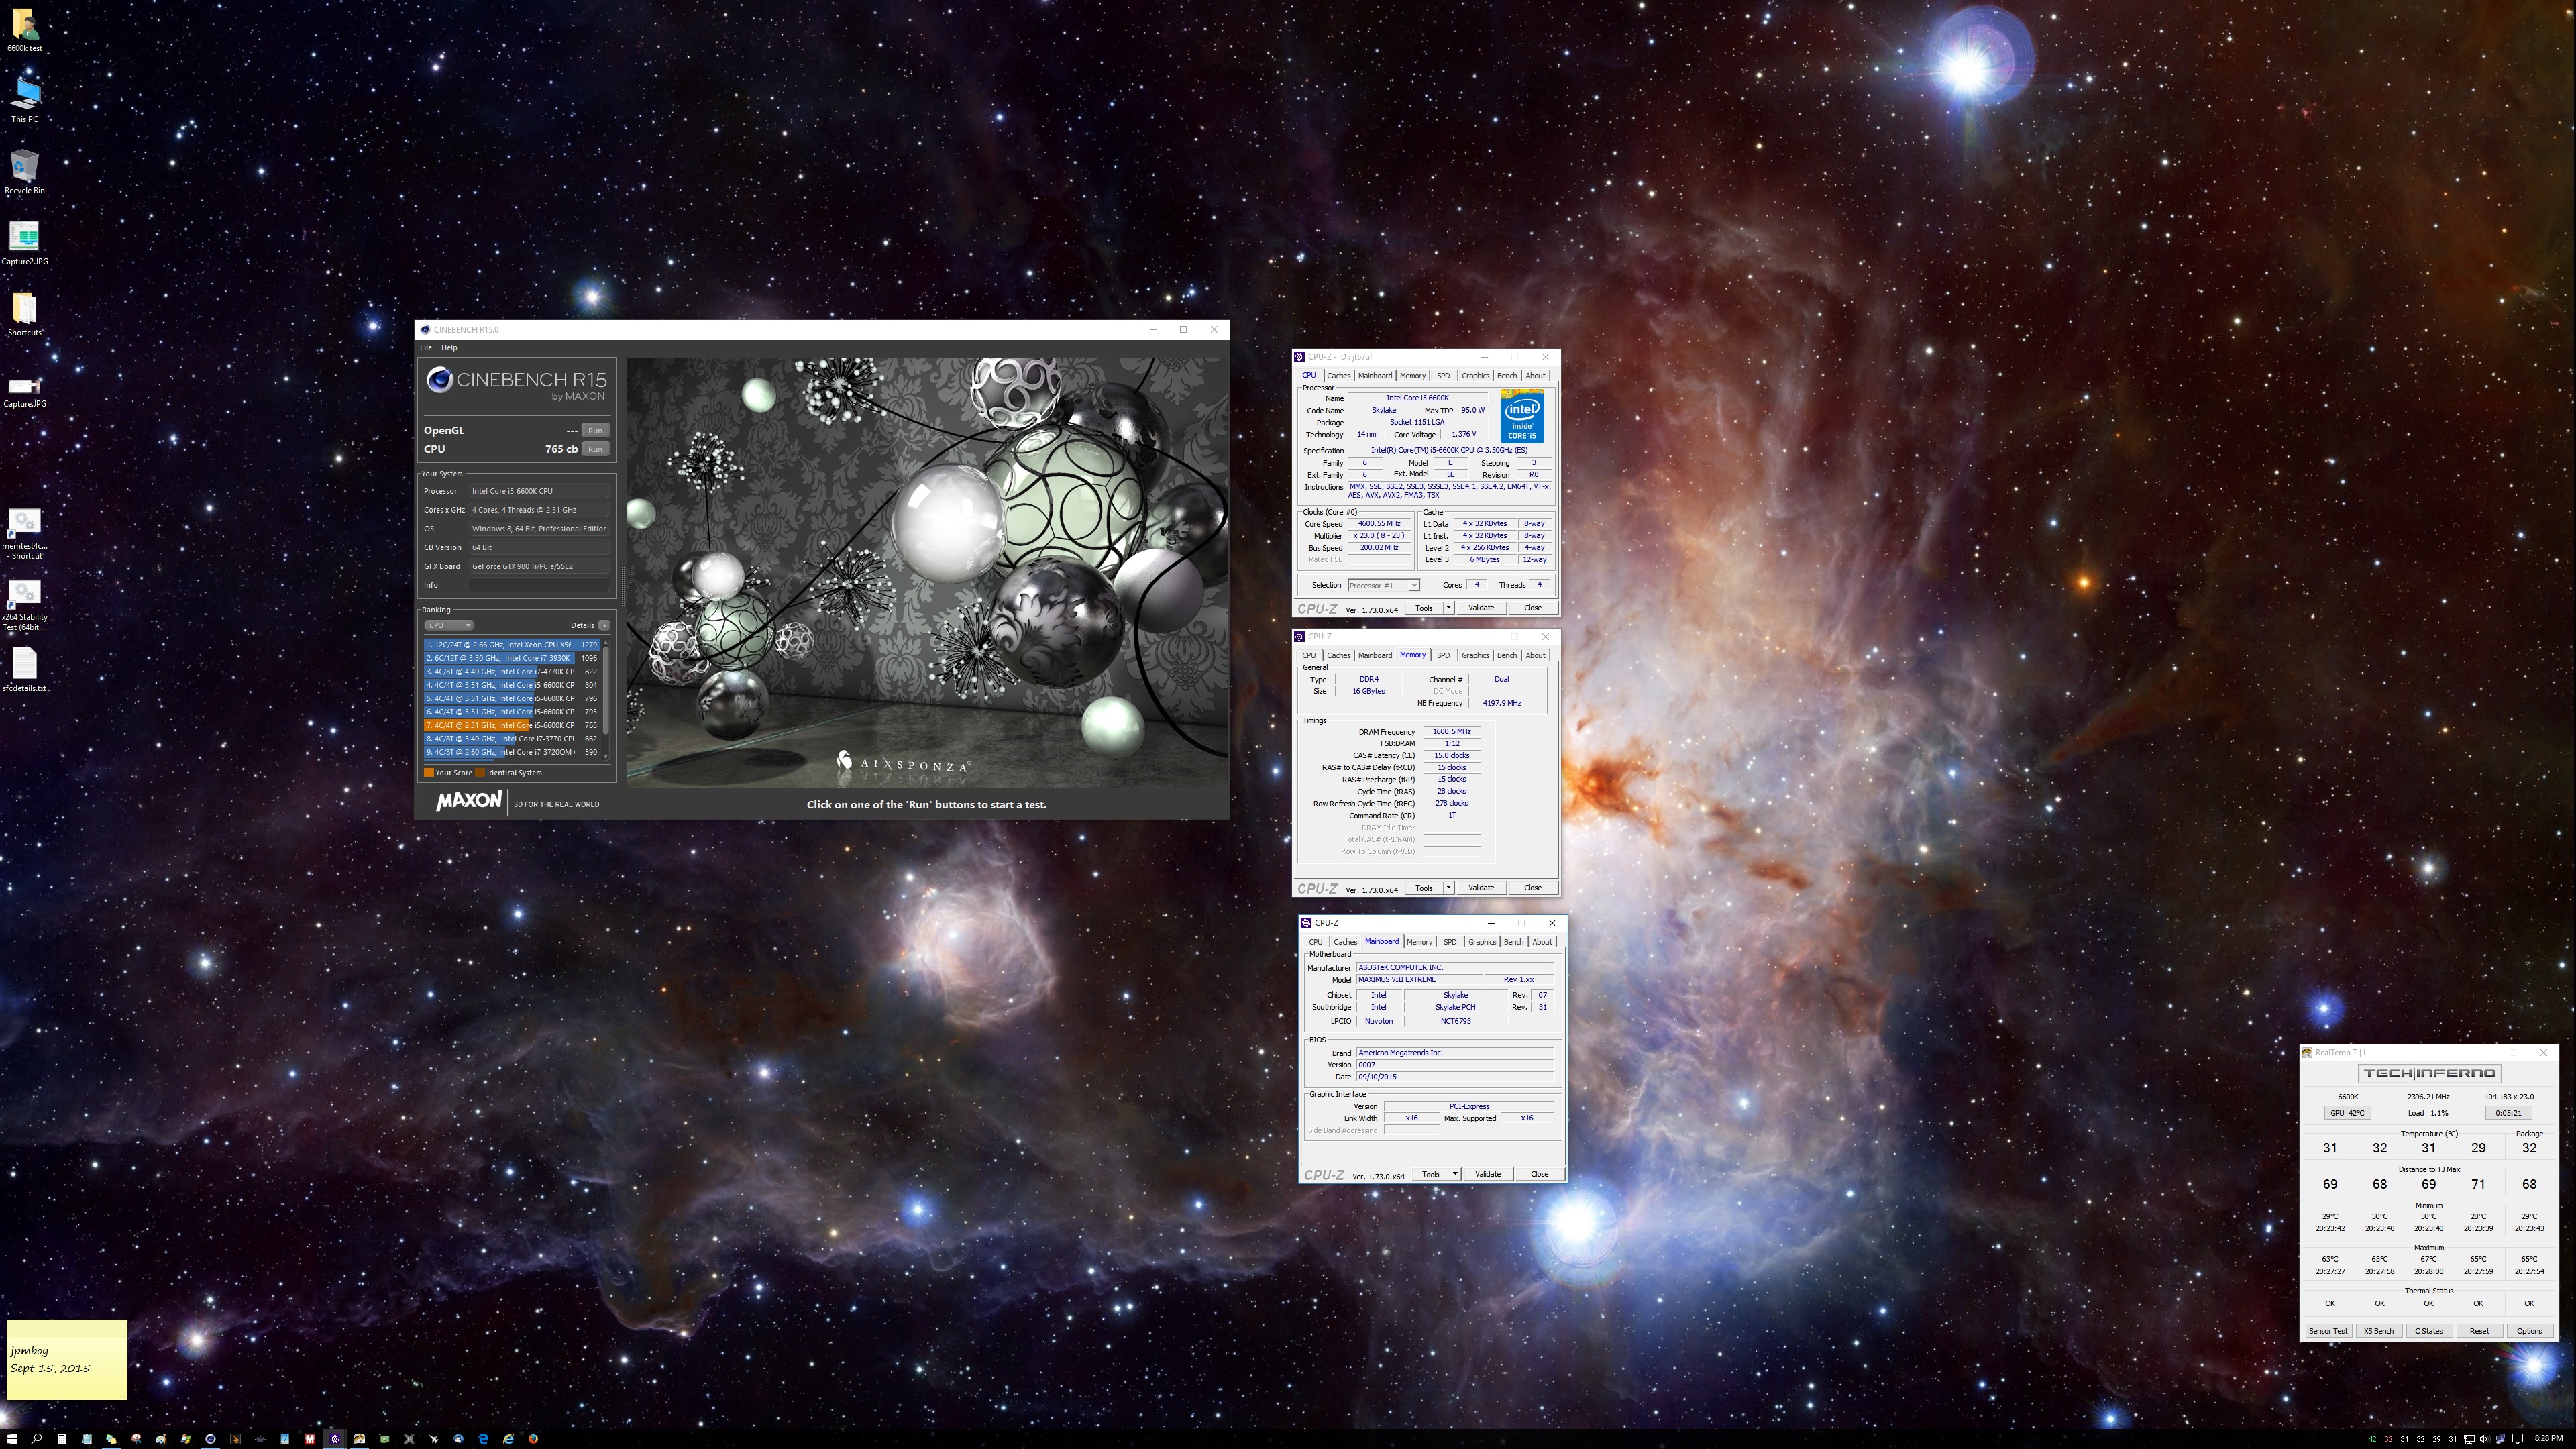Open Cinebench File menu

[426, 348]
